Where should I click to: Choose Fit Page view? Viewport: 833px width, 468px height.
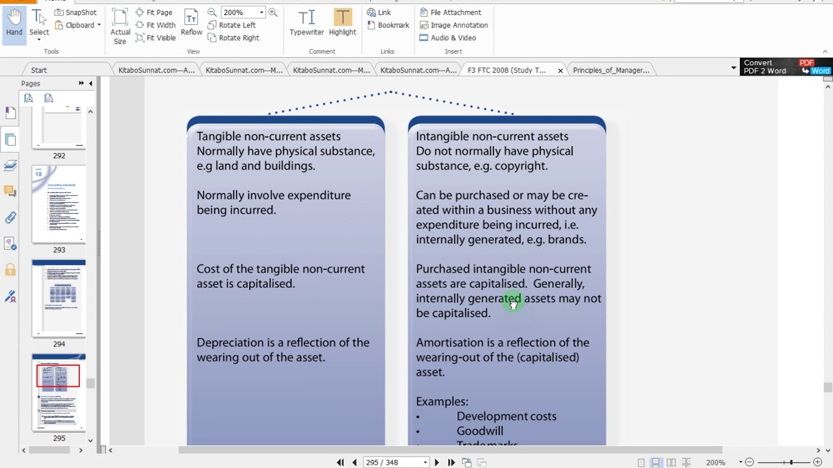[154, 12]
